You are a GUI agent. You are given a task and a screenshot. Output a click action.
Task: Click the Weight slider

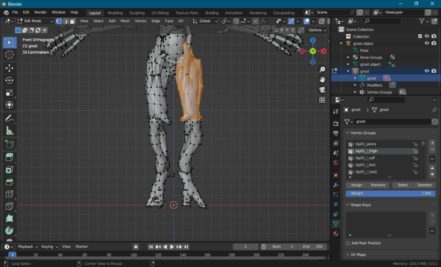(390, 193)
